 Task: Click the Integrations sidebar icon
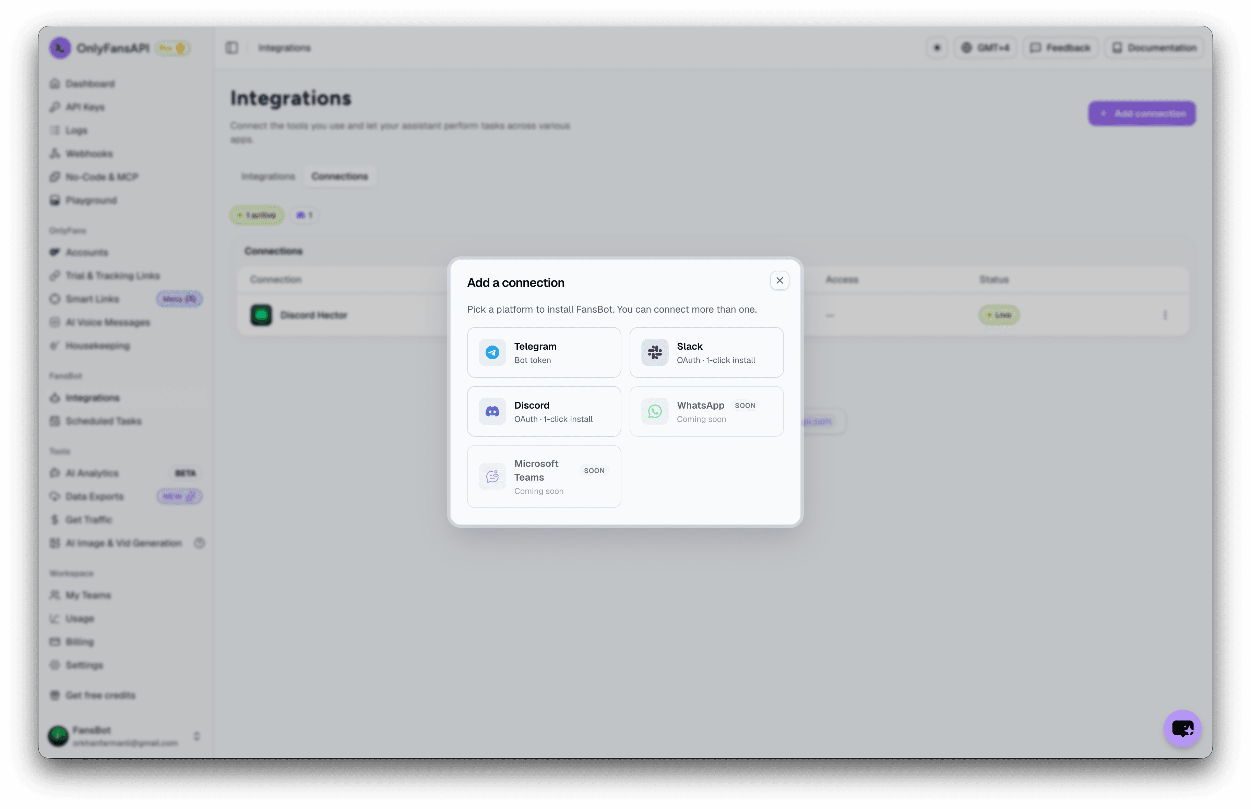point(55,398)
